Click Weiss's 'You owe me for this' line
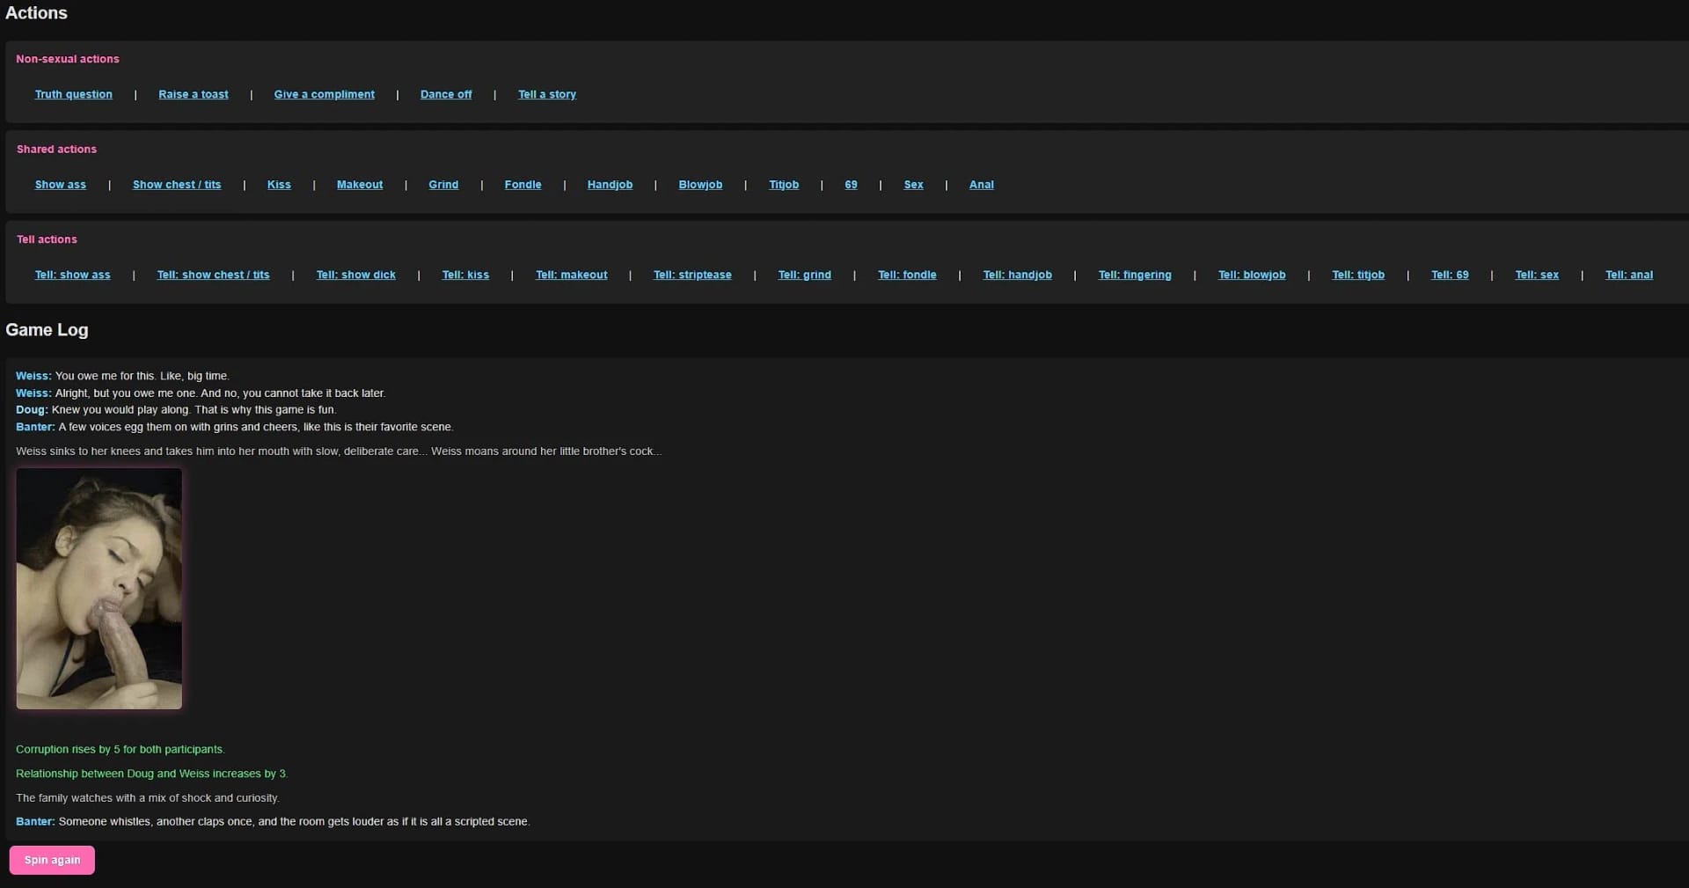The image size is (1689, 888). point(122,376)
